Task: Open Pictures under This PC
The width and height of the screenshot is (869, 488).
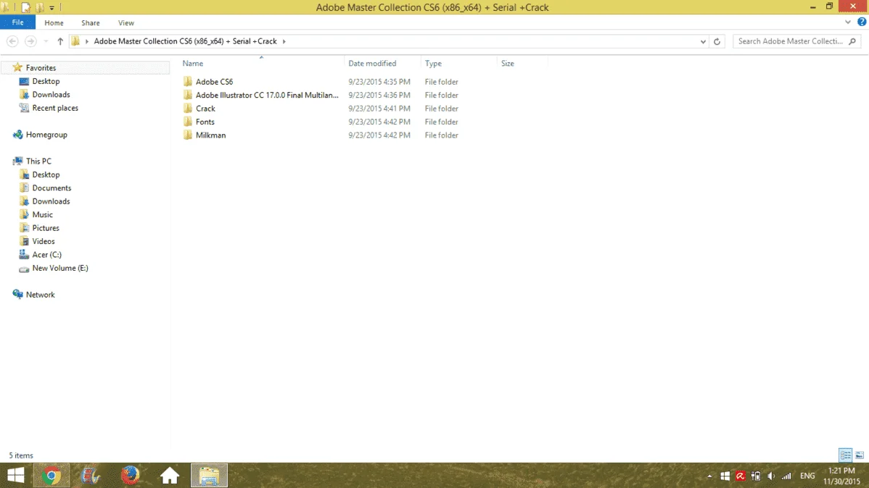Action: pos(46,228)
